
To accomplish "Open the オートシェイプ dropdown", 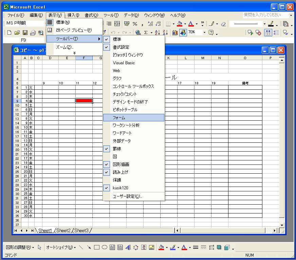I will tap(61, 247).
